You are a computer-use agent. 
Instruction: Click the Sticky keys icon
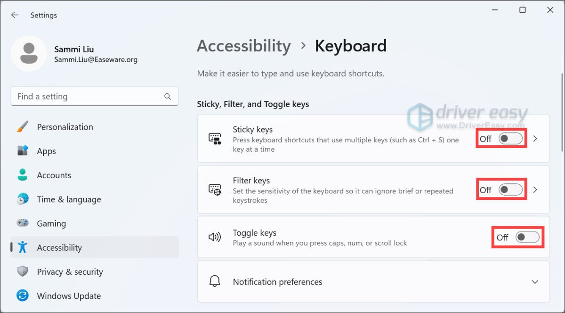click(x=215, y=139)
